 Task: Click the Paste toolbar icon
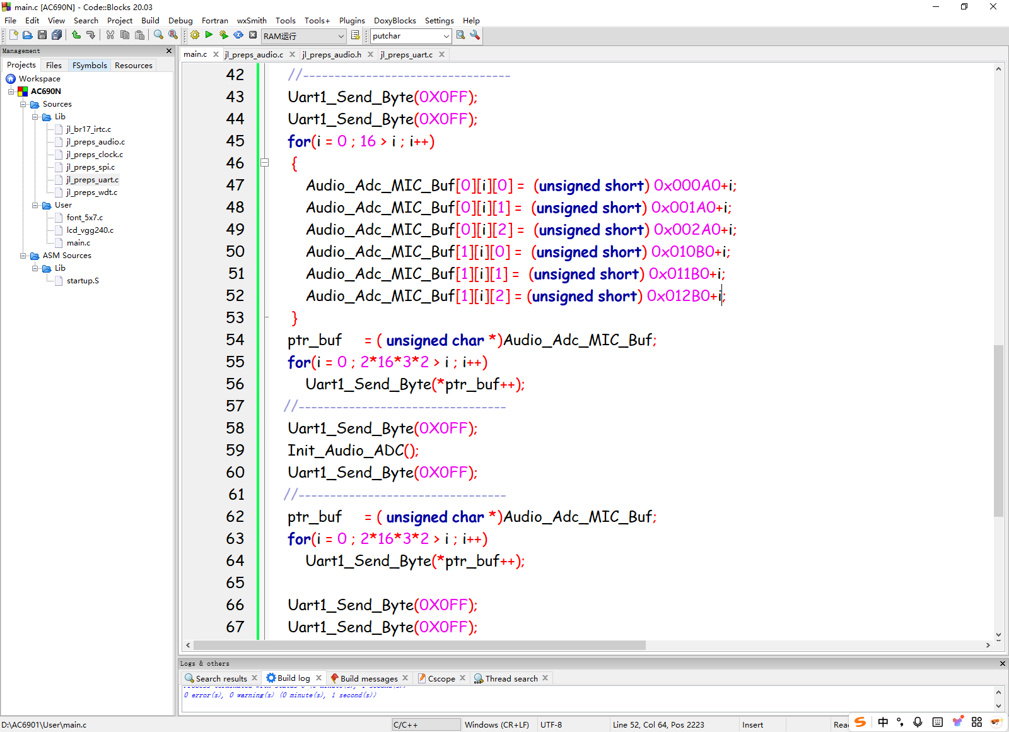140,35
